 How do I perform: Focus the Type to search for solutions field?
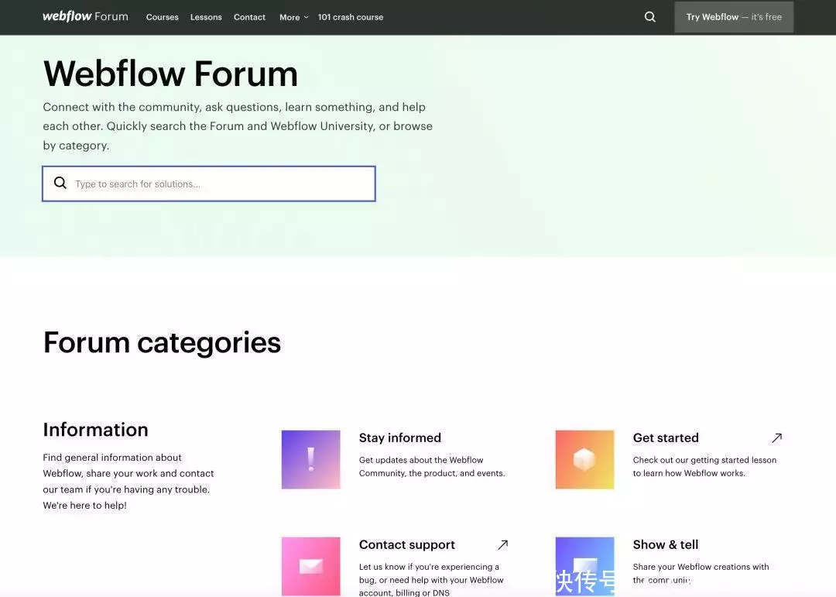tap(209, 184)
